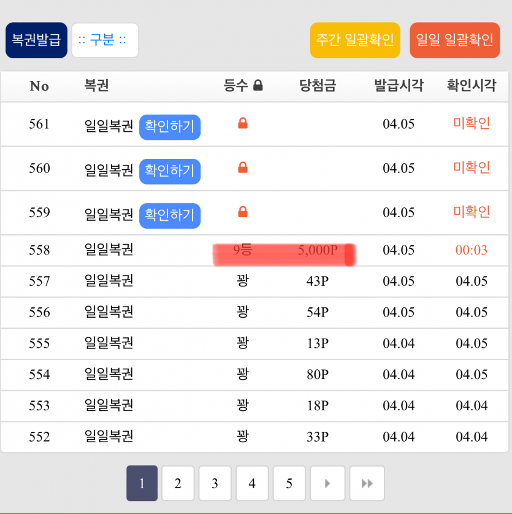
Task: Select the 미확인 status in row 561
Action: coord(472,123)
